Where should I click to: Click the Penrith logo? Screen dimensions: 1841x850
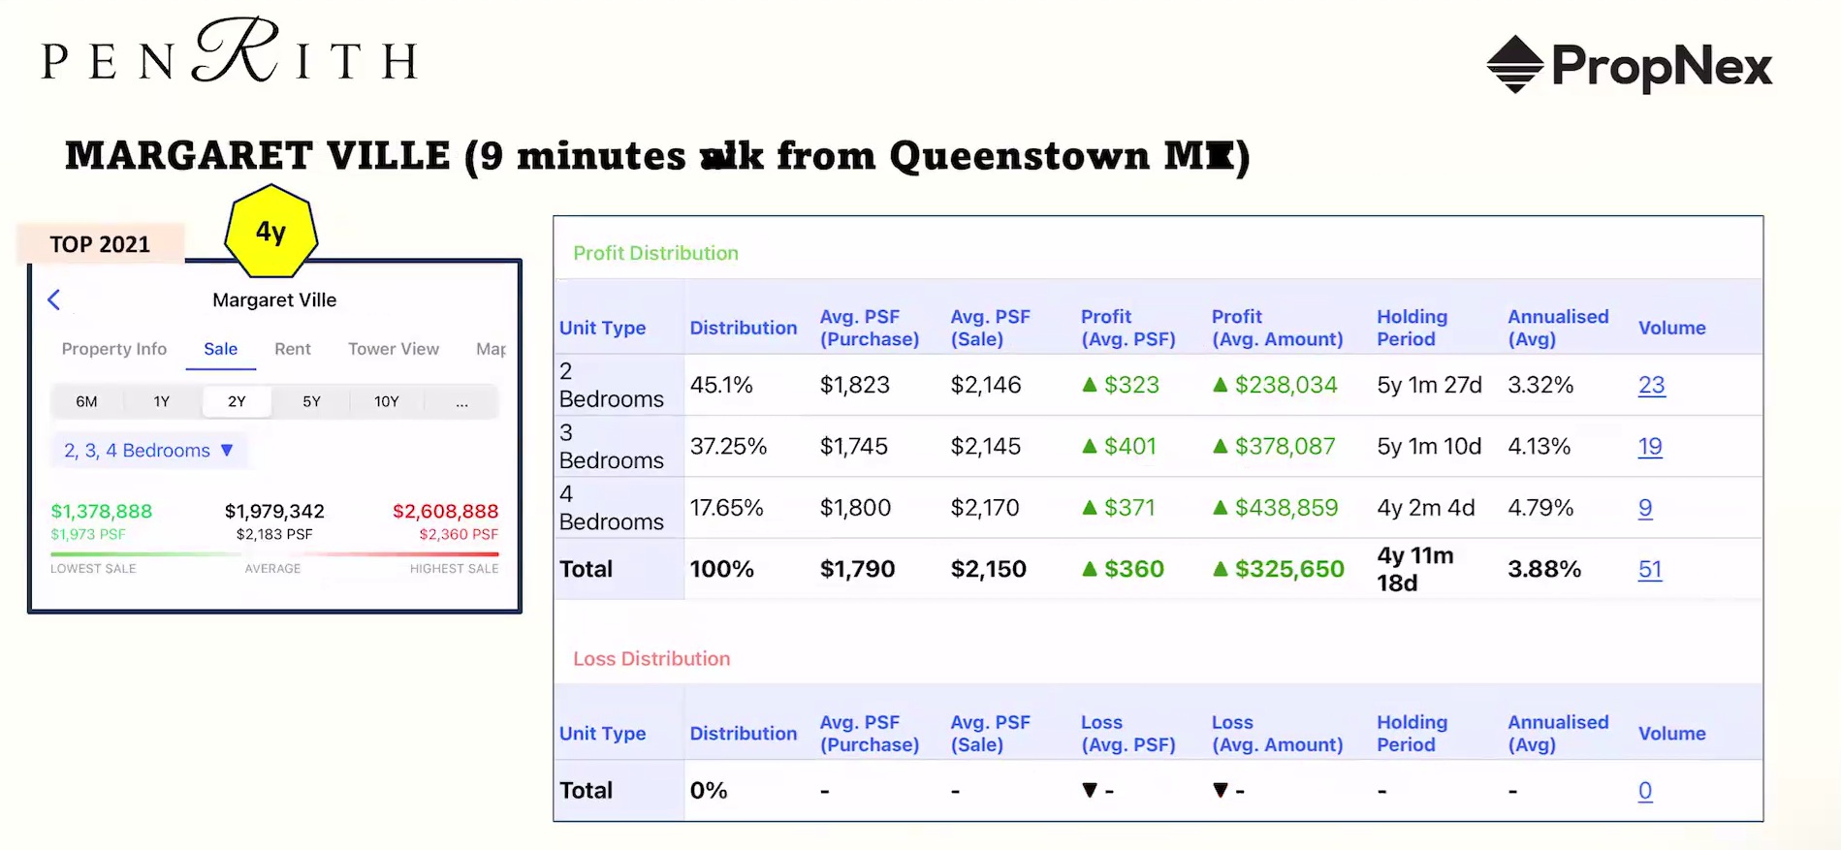point(230,54)
